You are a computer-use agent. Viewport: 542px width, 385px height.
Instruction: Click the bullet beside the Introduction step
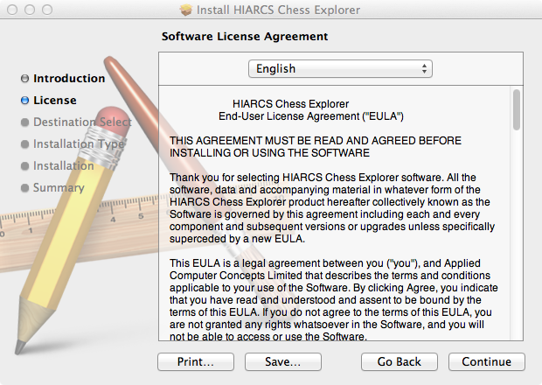tap(25, 79)
